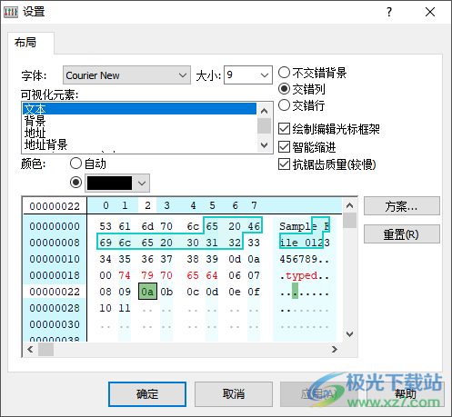This screenshot has width=452, height=417.
Task: Close the settings dialog
Action: pyautogui.click(x=430, y=12)
